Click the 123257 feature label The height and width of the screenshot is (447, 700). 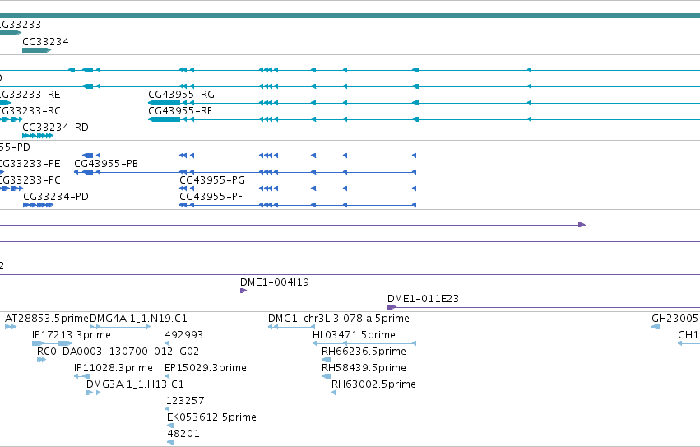(x=185, y=401)
